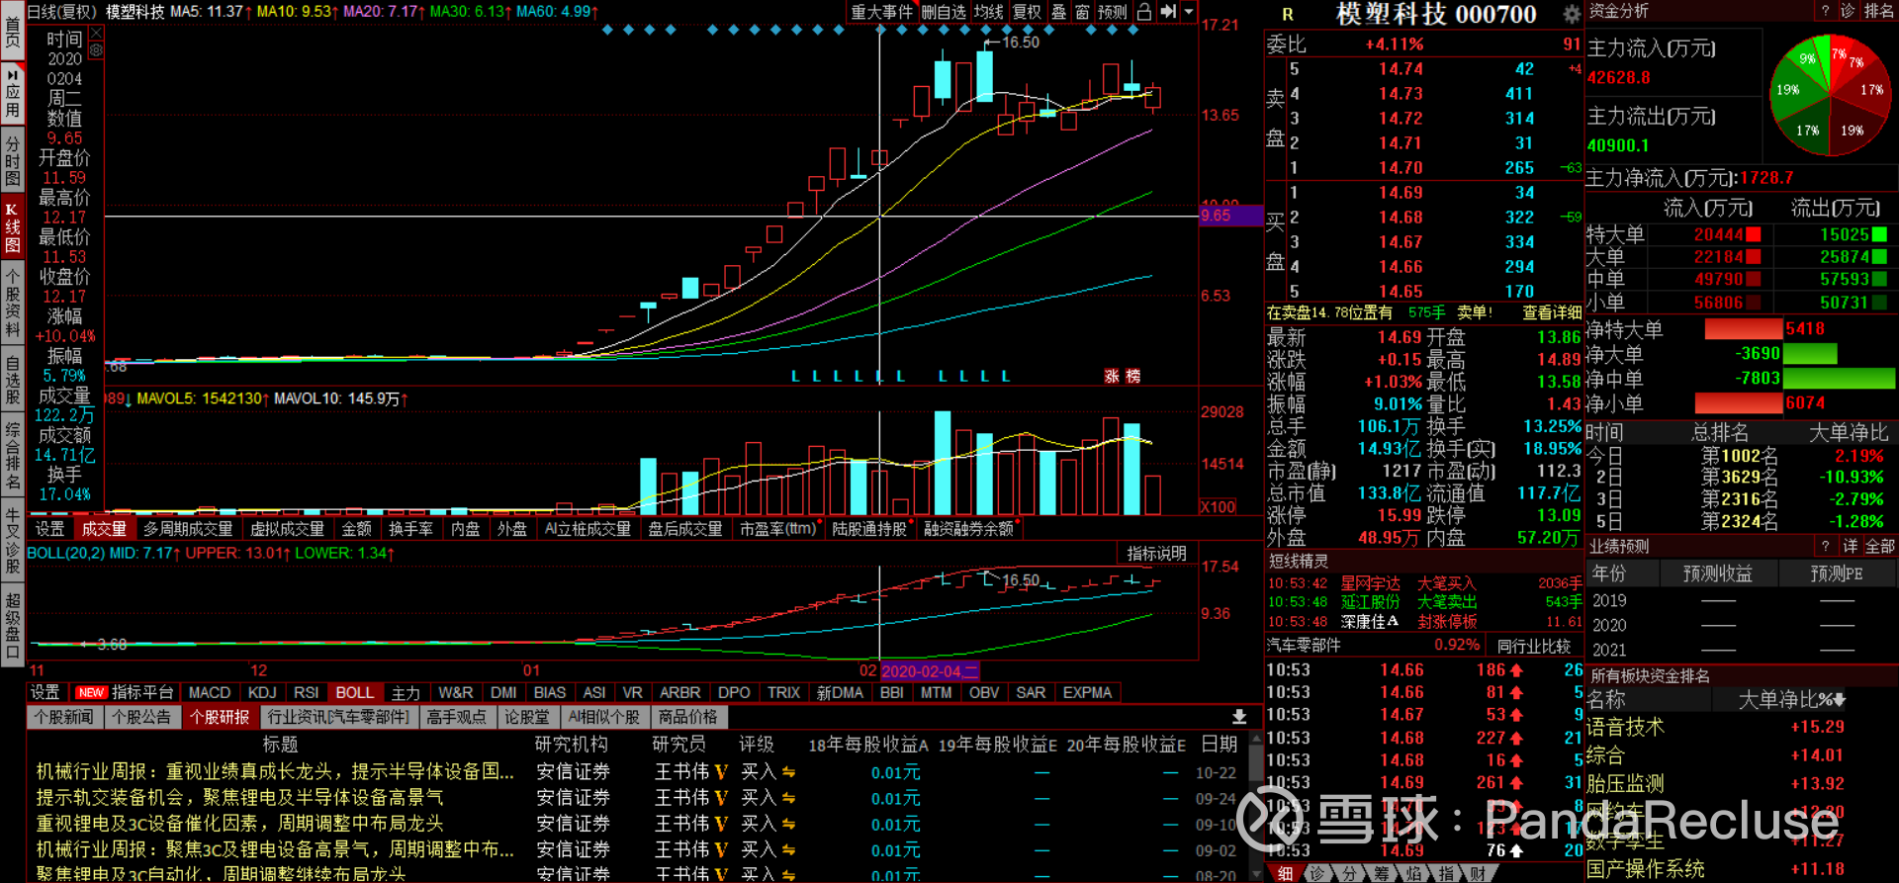1899x883 pixels.
Task: Click the question mark icon in 资金分析 header
Action: (1825, 11)
